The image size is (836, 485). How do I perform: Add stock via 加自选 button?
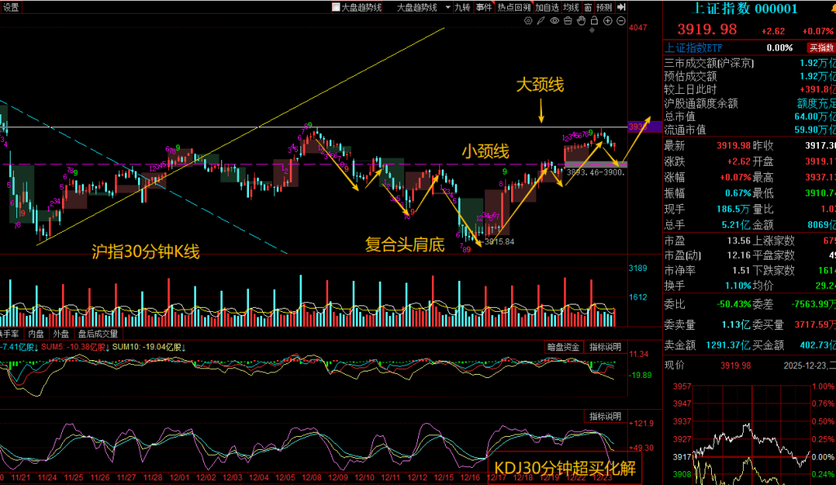tap(547, 7)
